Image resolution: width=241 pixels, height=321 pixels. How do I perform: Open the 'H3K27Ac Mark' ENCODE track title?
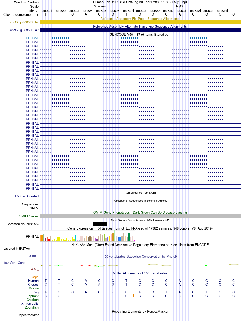140,245
